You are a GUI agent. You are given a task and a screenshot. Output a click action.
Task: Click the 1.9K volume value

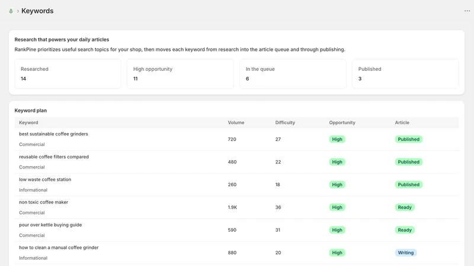[x=232, y=207]
